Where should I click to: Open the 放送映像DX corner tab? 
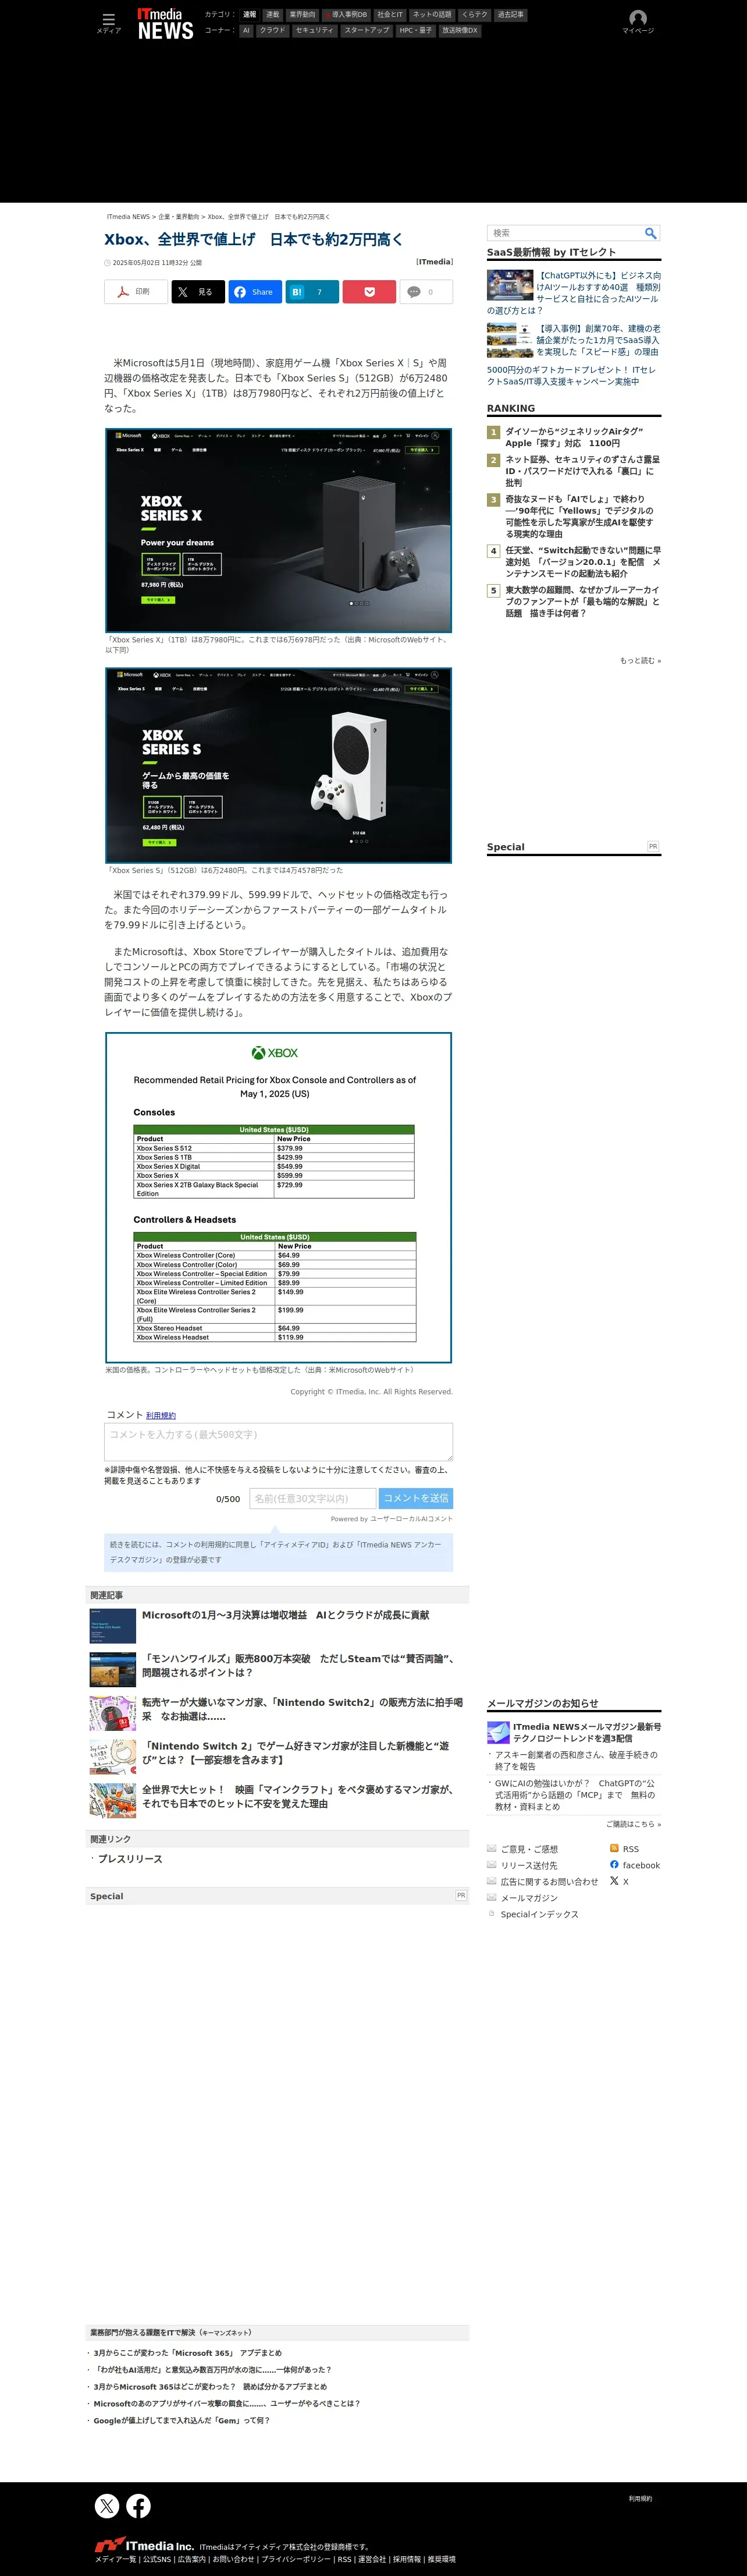point(460,30)
